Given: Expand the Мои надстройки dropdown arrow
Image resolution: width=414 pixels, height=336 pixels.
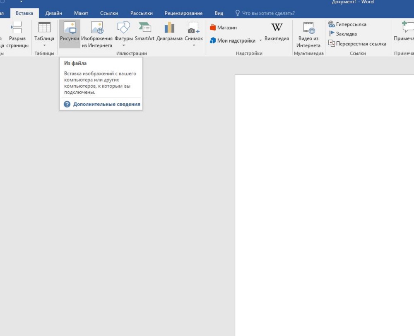Looking at the screenshot, I should point(260,41).
